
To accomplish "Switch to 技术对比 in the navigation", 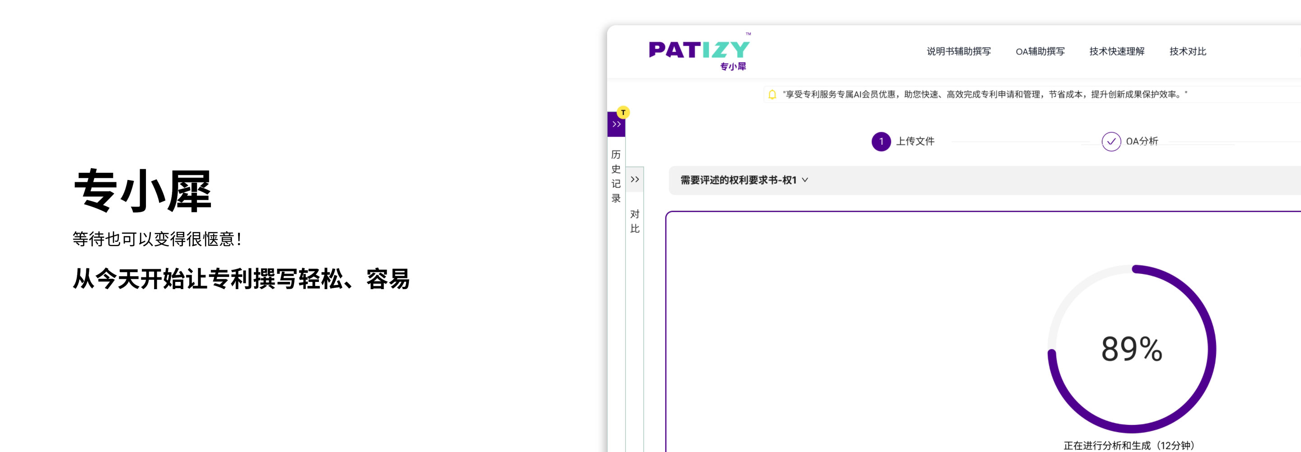I will pyautogui.click(x=1187, y=51).
